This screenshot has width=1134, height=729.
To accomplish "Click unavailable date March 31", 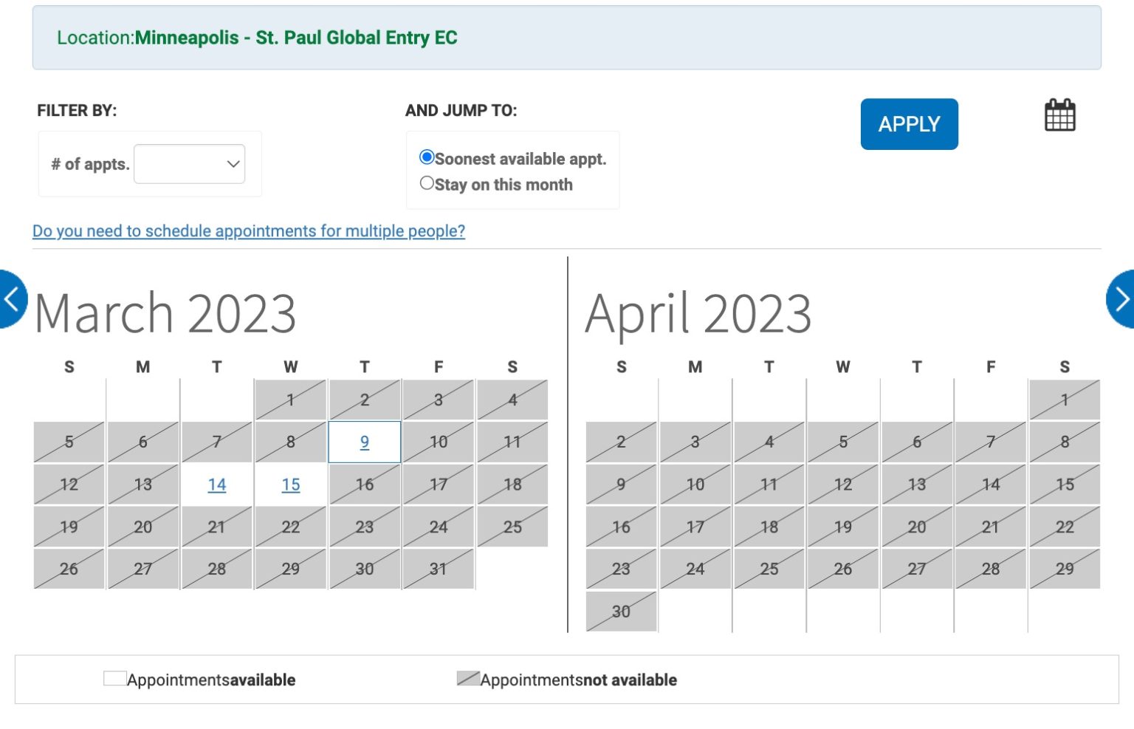I will [x=438, y=569].
